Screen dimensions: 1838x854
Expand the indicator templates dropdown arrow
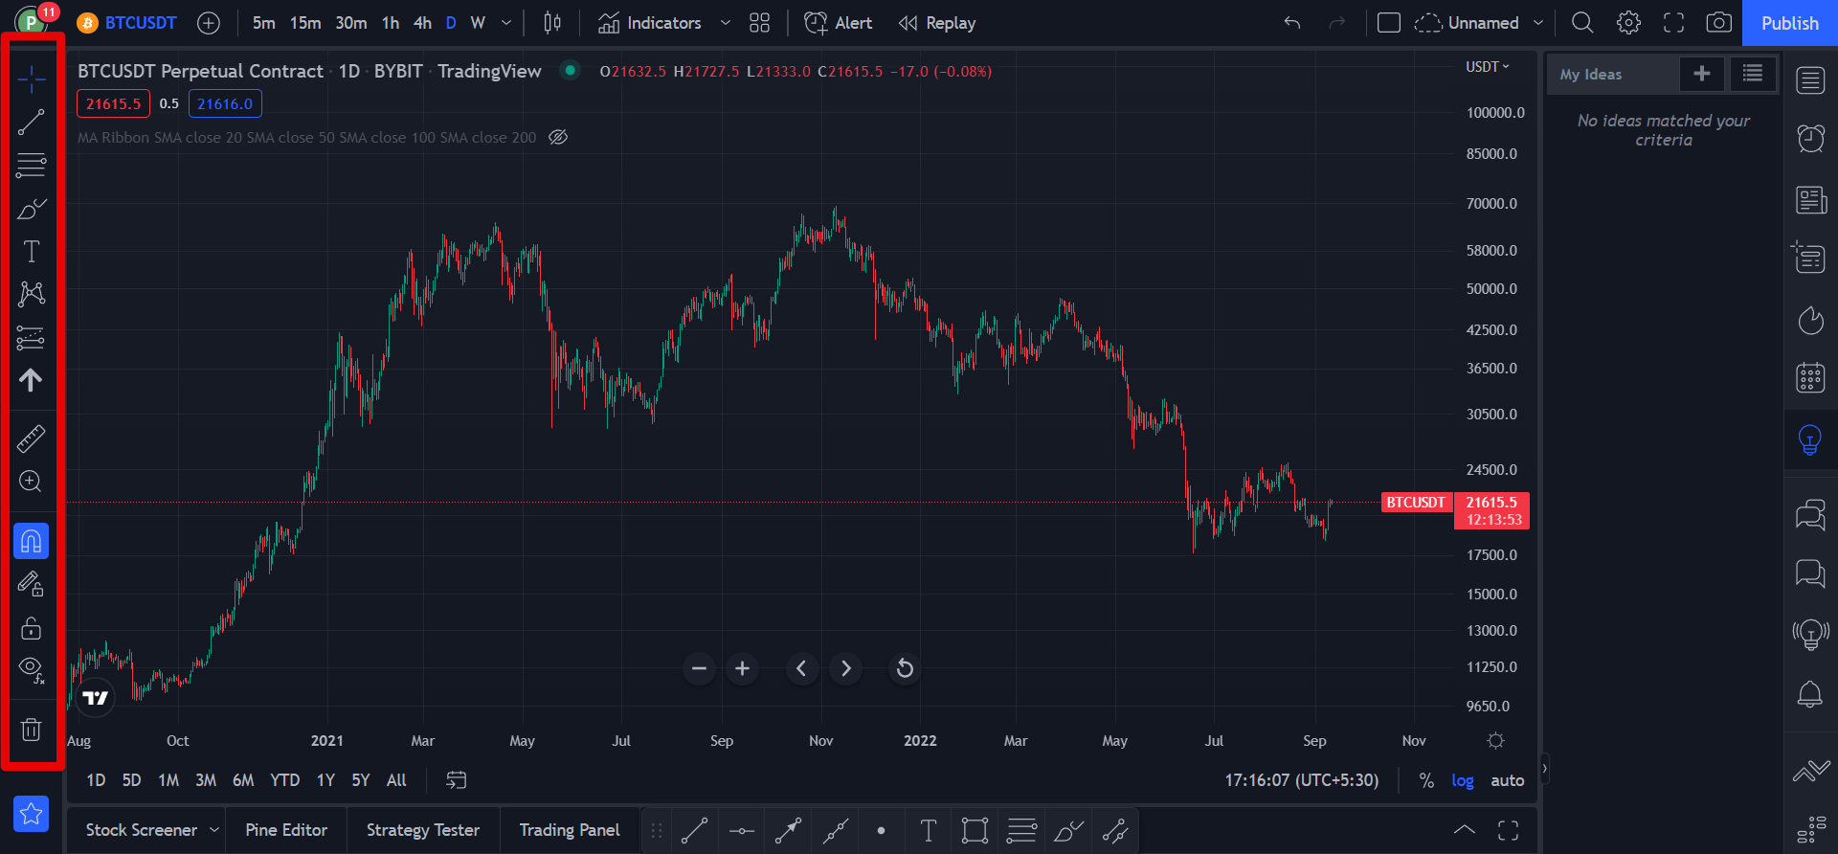[725, 23]
